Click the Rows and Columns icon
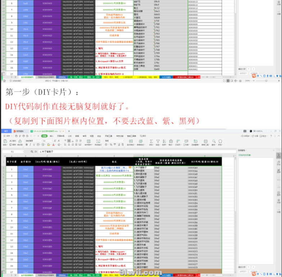 (x=178, y=141)
